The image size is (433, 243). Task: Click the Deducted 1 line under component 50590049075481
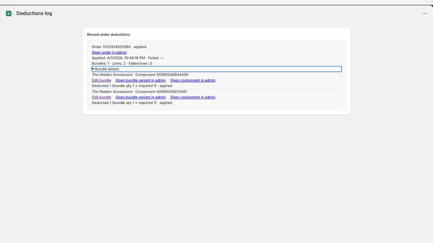click(132, 103)
